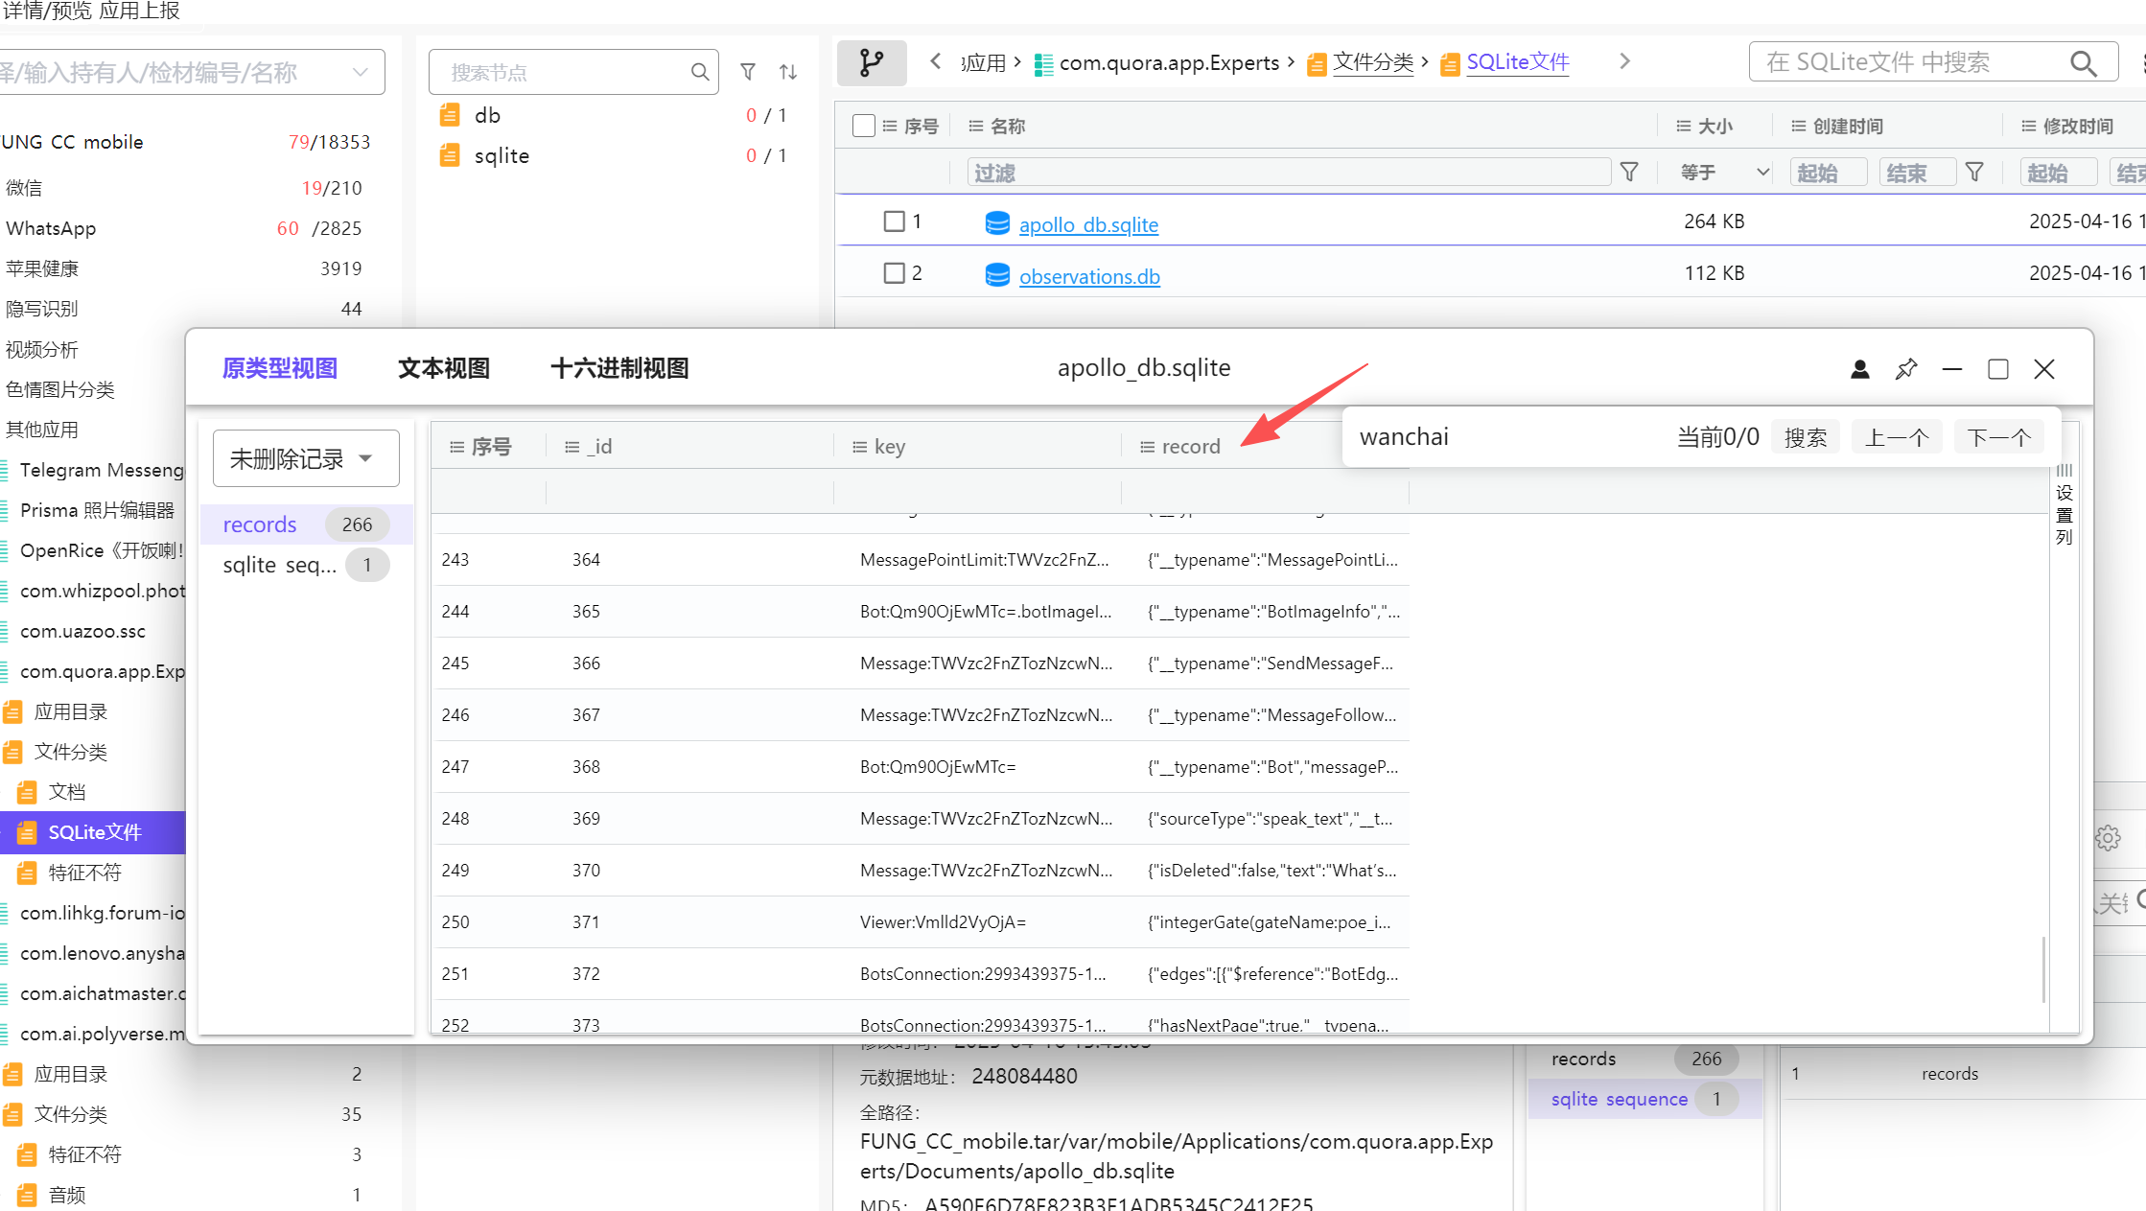This screenshot has width=2146, height=1211.
Task: Click the sort arrows icon in node panel
Action: (788, 72)
